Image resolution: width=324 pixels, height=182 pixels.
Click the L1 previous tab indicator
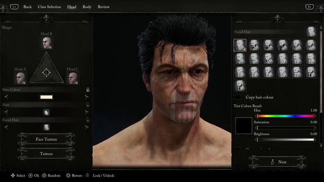pyautogui.click(x=14, y=7)
